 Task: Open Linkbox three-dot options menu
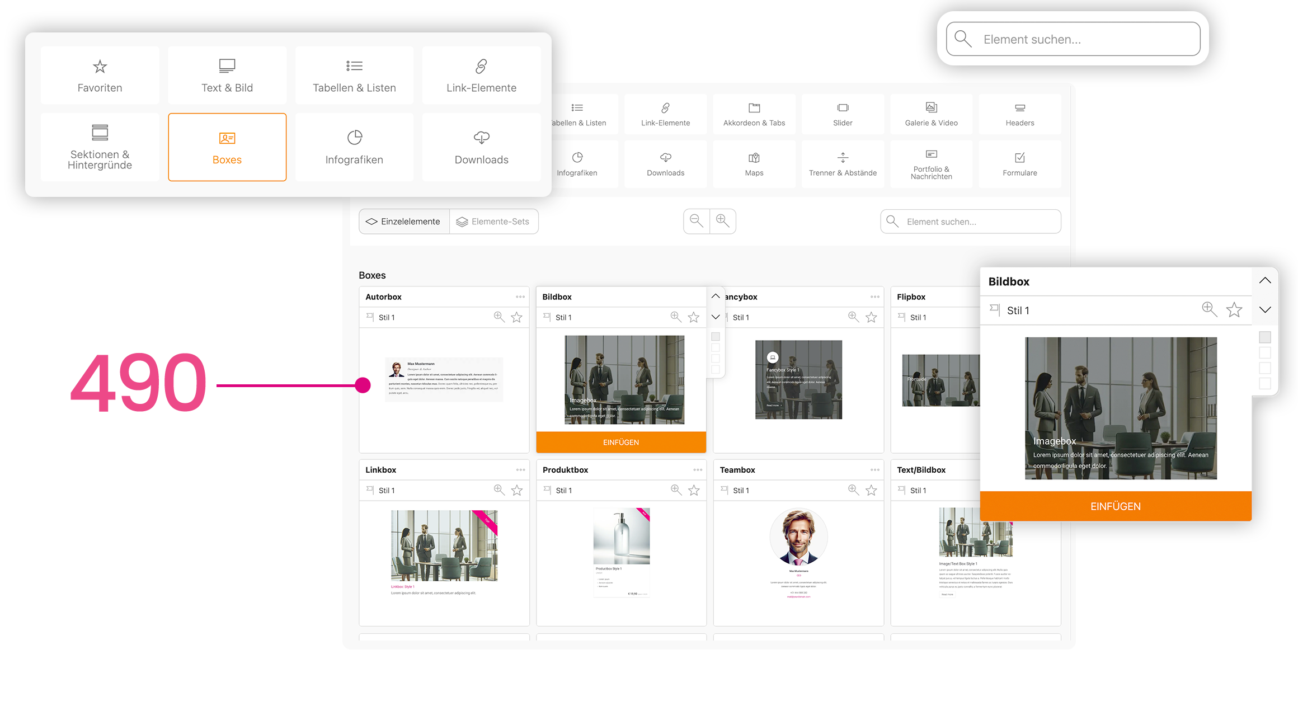coord(520,470)
